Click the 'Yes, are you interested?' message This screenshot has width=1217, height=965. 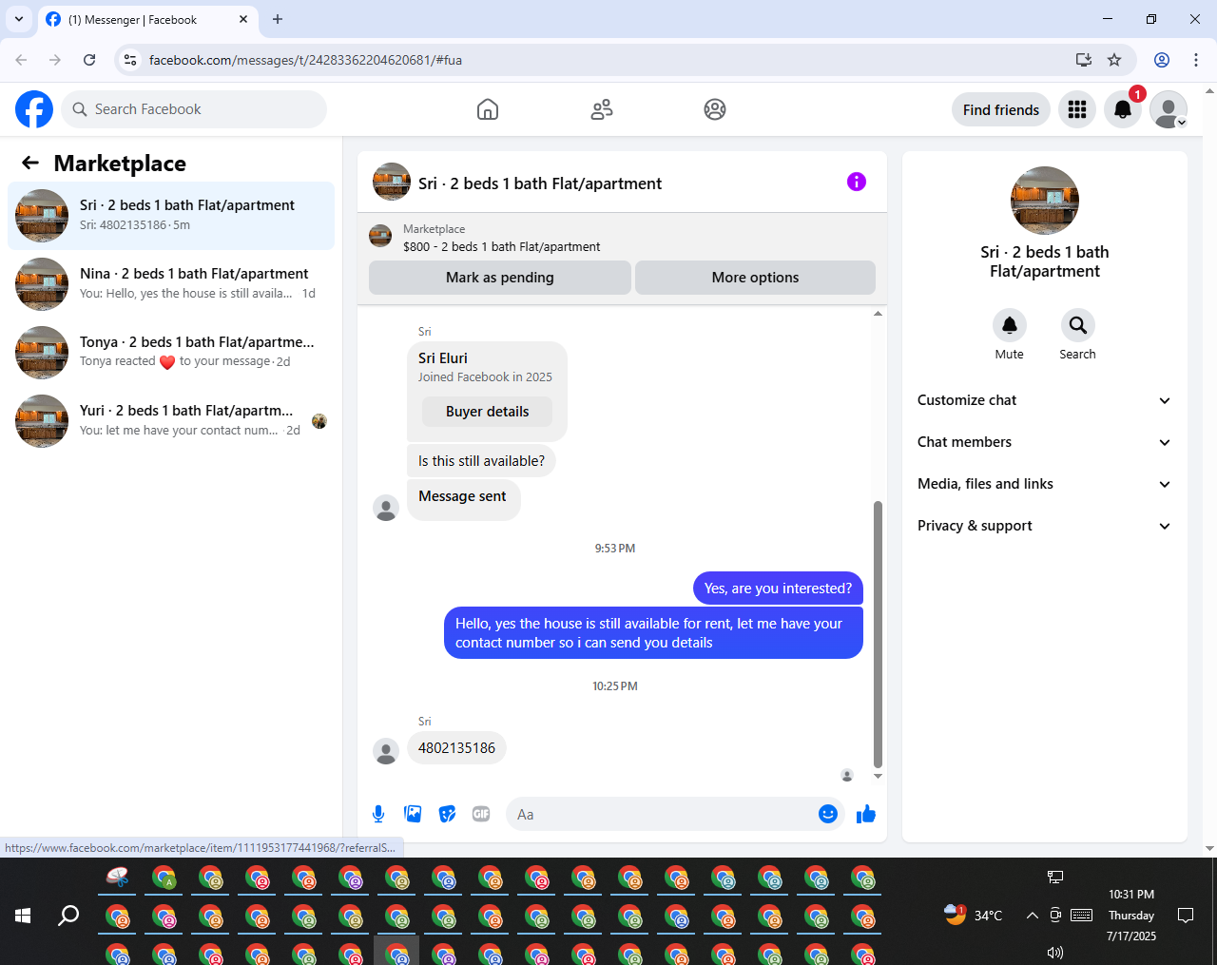tap(778, 589)
